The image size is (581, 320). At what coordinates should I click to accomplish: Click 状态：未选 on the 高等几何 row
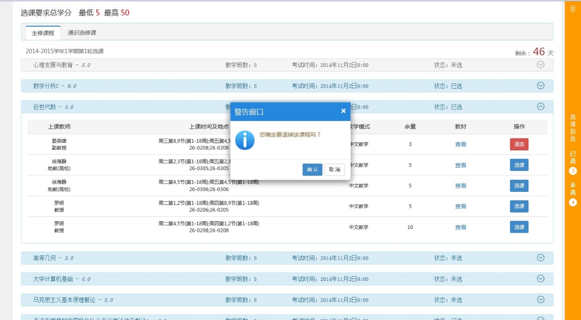448,258
